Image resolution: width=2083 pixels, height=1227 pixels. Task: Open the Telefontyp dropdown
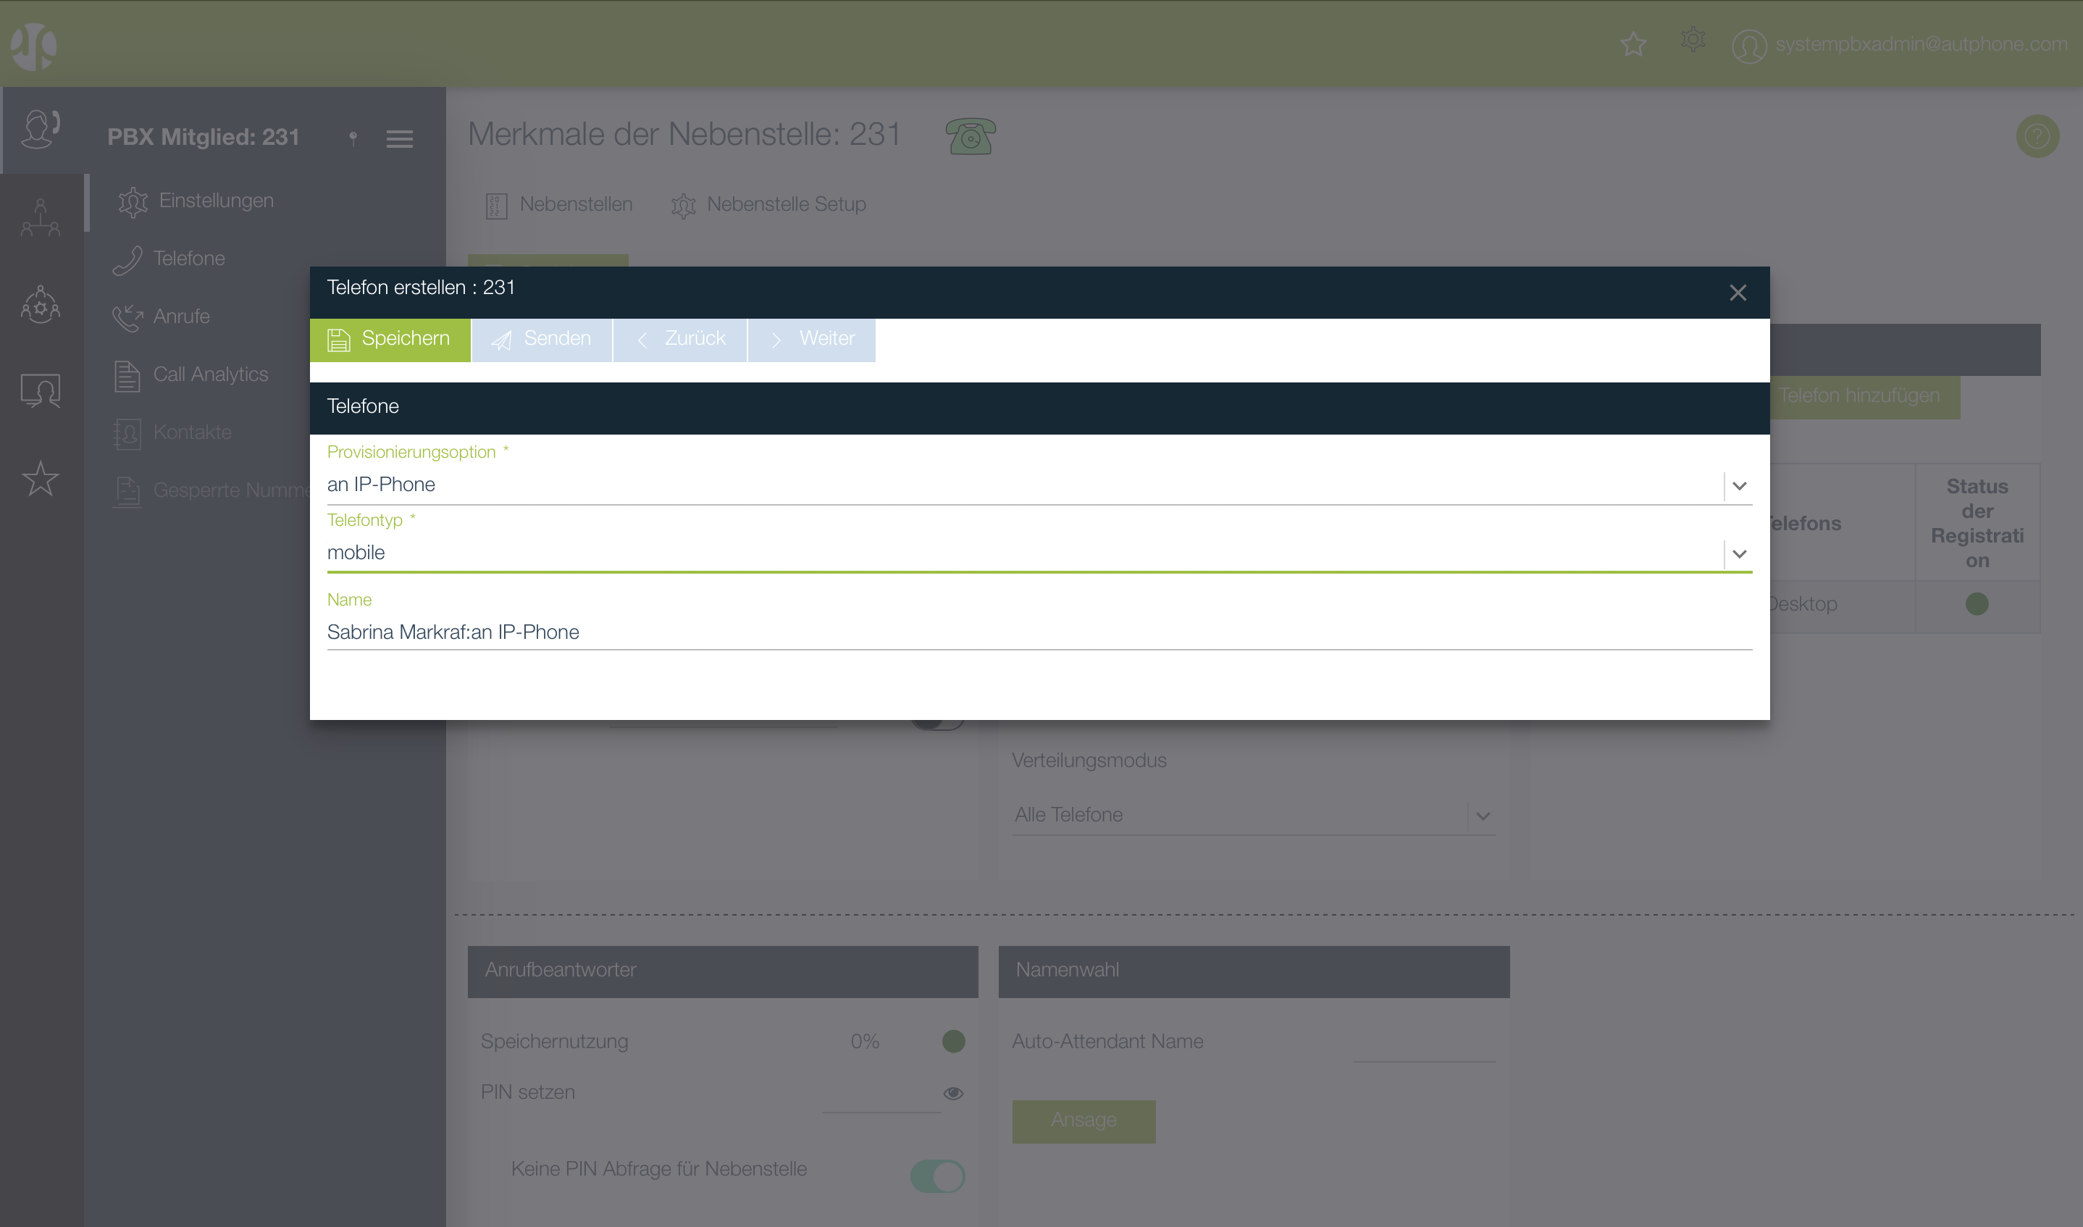coord(1738,554)
